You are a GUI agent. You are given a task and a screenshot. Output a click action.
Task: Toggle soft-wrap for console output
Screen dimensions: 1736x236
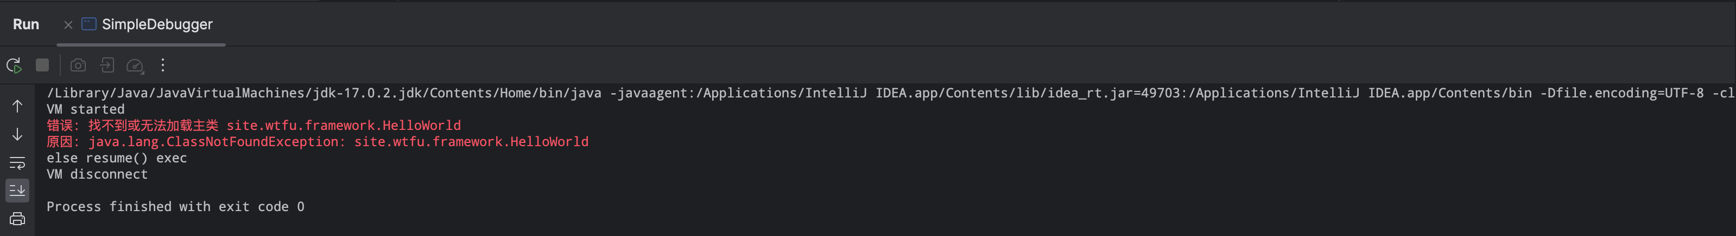click(x=17, y=163)
